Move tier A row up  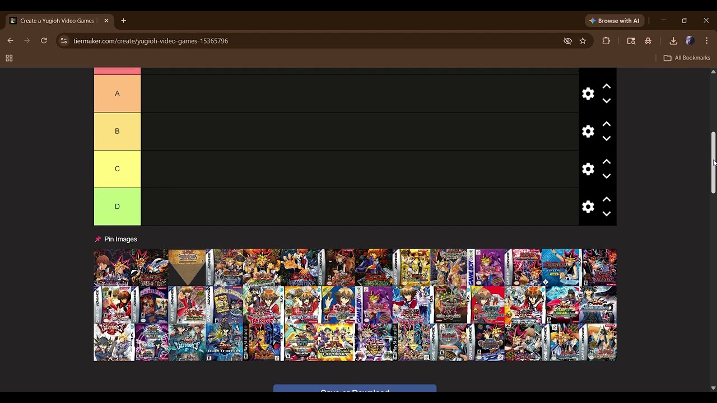pos(607,86)
